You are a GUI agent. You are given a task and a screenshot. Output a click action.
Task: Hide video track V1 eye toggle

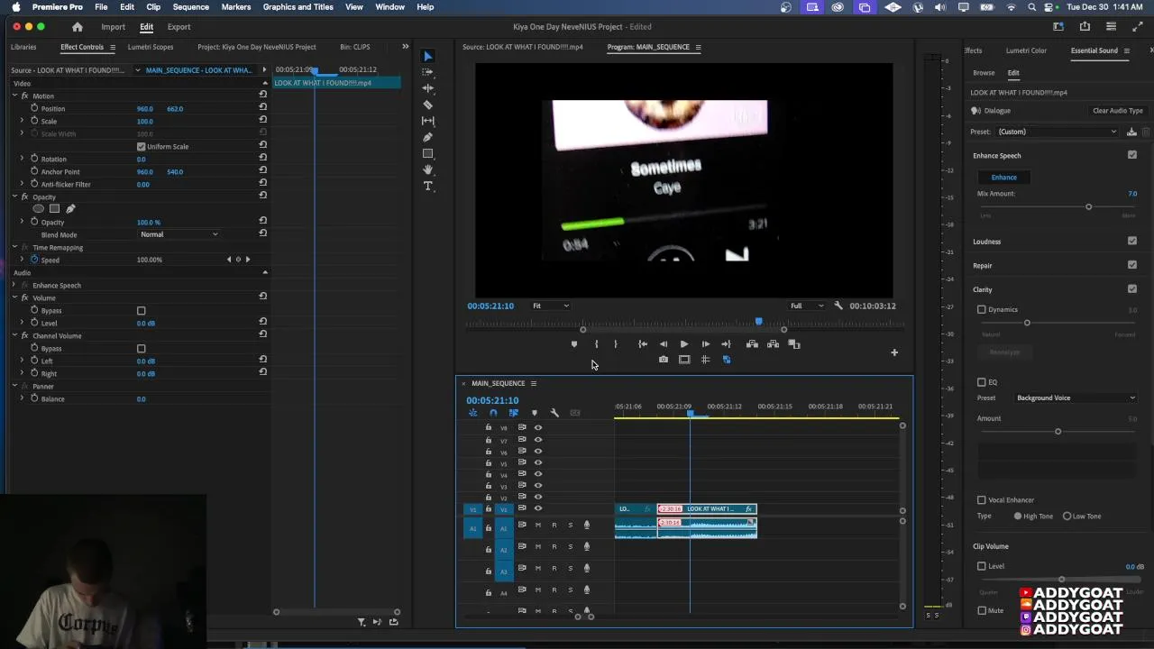point(538,508)
